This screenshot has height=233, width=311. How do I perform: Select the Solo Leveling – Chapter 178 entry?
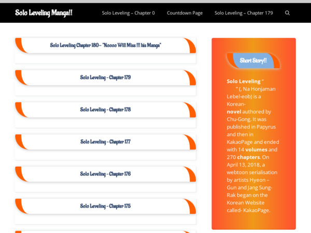[x=106, y=110]
